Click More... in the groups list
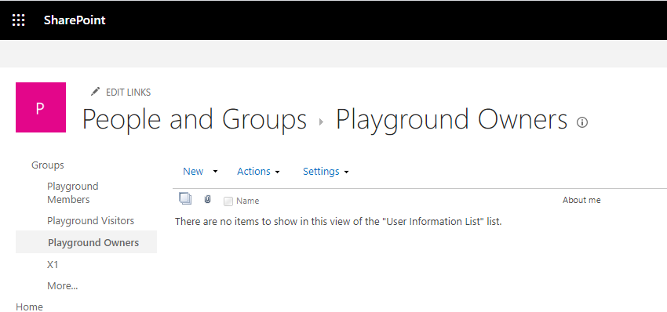 tap(63, 285)
